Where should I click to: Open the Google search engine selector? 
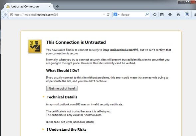pos(116,15)
